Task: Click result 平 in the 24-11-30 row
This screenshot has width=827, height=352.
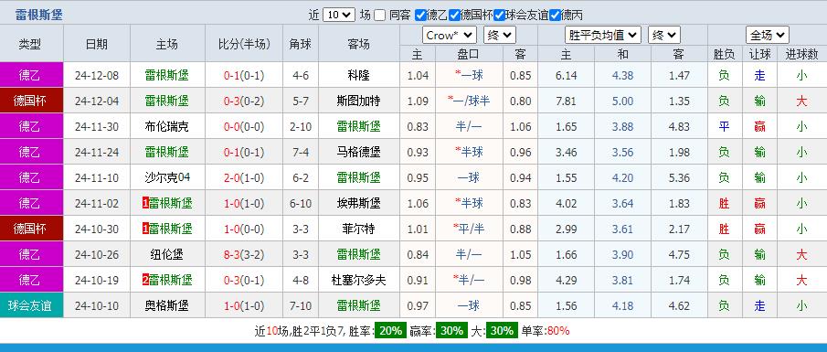Action: 724,126
